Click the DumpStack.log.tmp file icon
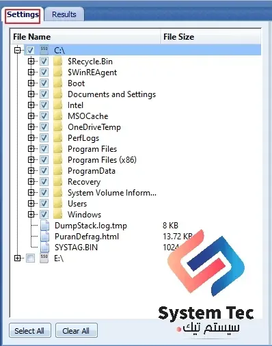Viewport: 272px width, 346px height. click(x=44, y=226)
